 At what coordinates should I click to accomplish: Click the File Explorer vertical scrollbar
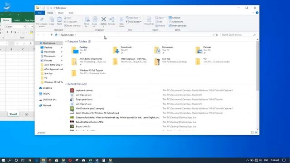click(x=257, y=66)
